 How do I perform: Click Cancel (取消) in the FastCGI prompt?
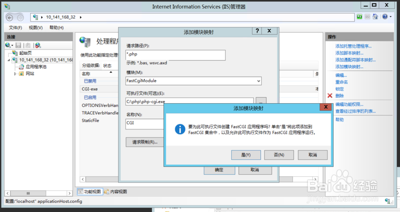[312, 155]
